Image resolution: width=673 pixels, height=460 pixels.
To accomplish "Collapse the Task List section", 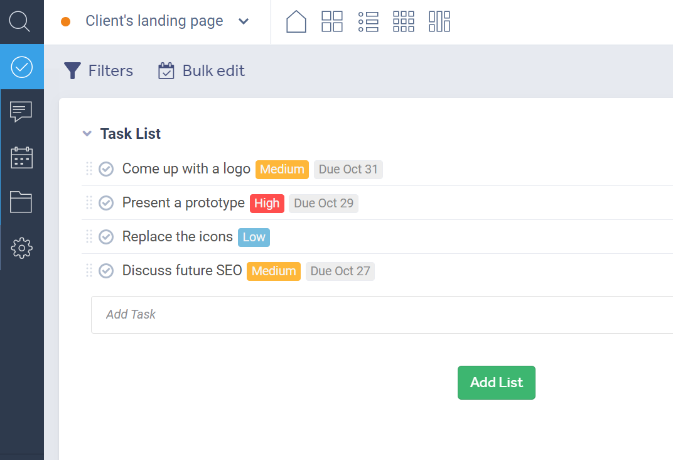I will (x=87, y=133).
